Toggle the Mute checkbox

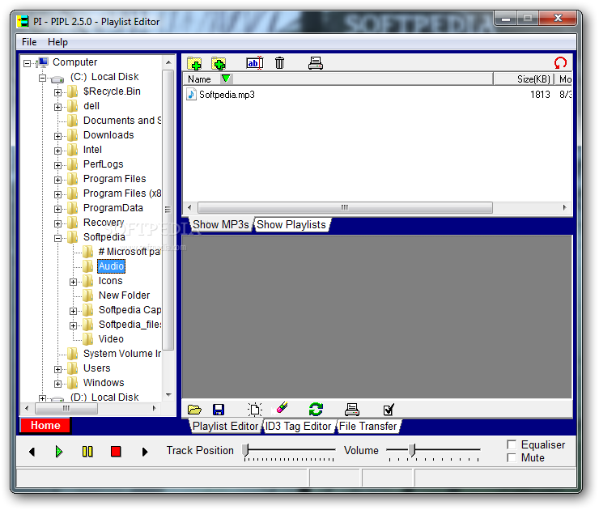click(512, 457)
